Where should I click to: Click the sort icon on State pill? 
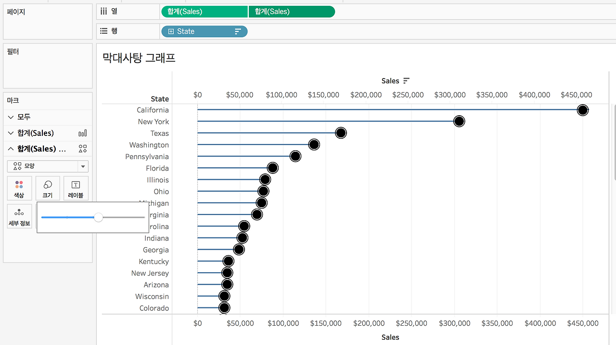(238, 31)
